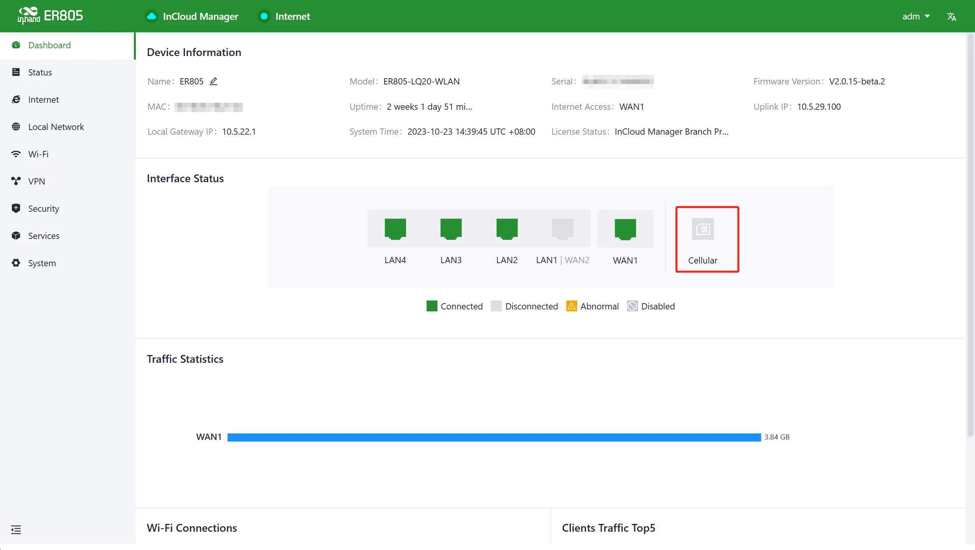The height and width of the screenshot is (550, 975).
Task: Click the model ER805-LQ20-WLAN text
Action: coord(422,81)
